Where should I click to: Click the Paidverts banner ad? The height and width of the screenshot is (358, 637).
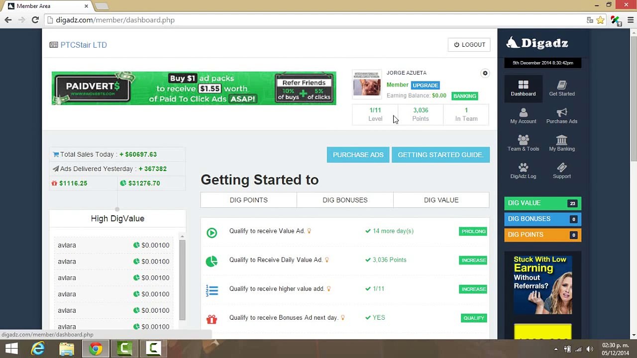pyautogui.click(x=194, y=88)
